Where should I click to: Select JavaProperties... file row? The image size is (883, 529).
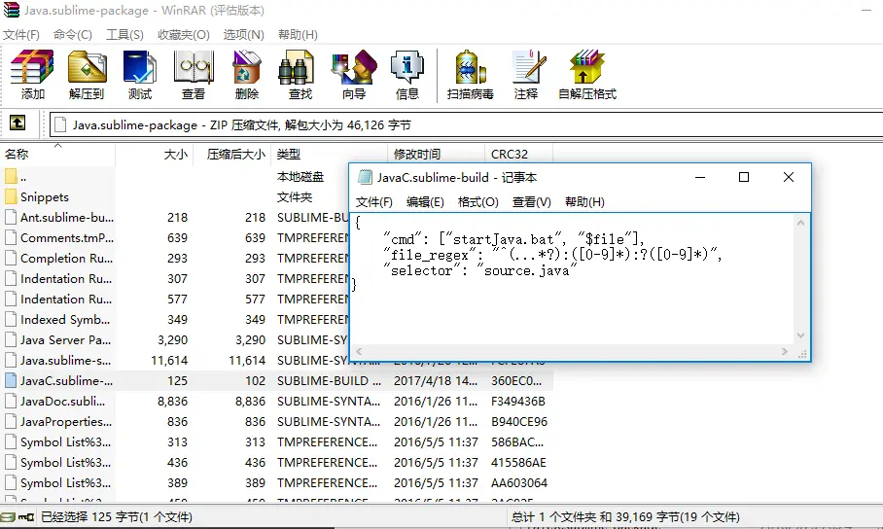point(276,421)
